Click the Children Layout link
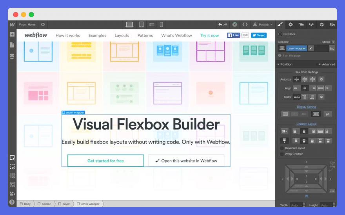This screenshot has height=215, width=345. pyautogui.click(x=306, y=124)
